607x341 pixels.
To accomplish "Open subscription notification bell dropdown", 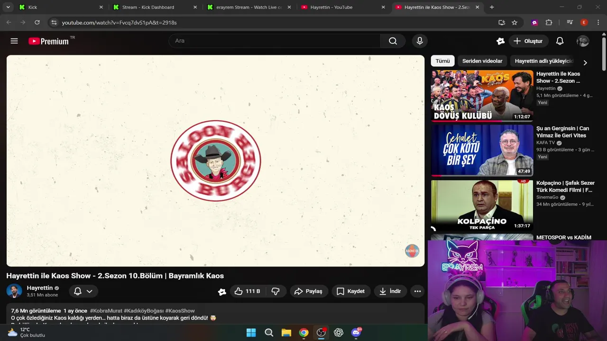I will [83, 291].
